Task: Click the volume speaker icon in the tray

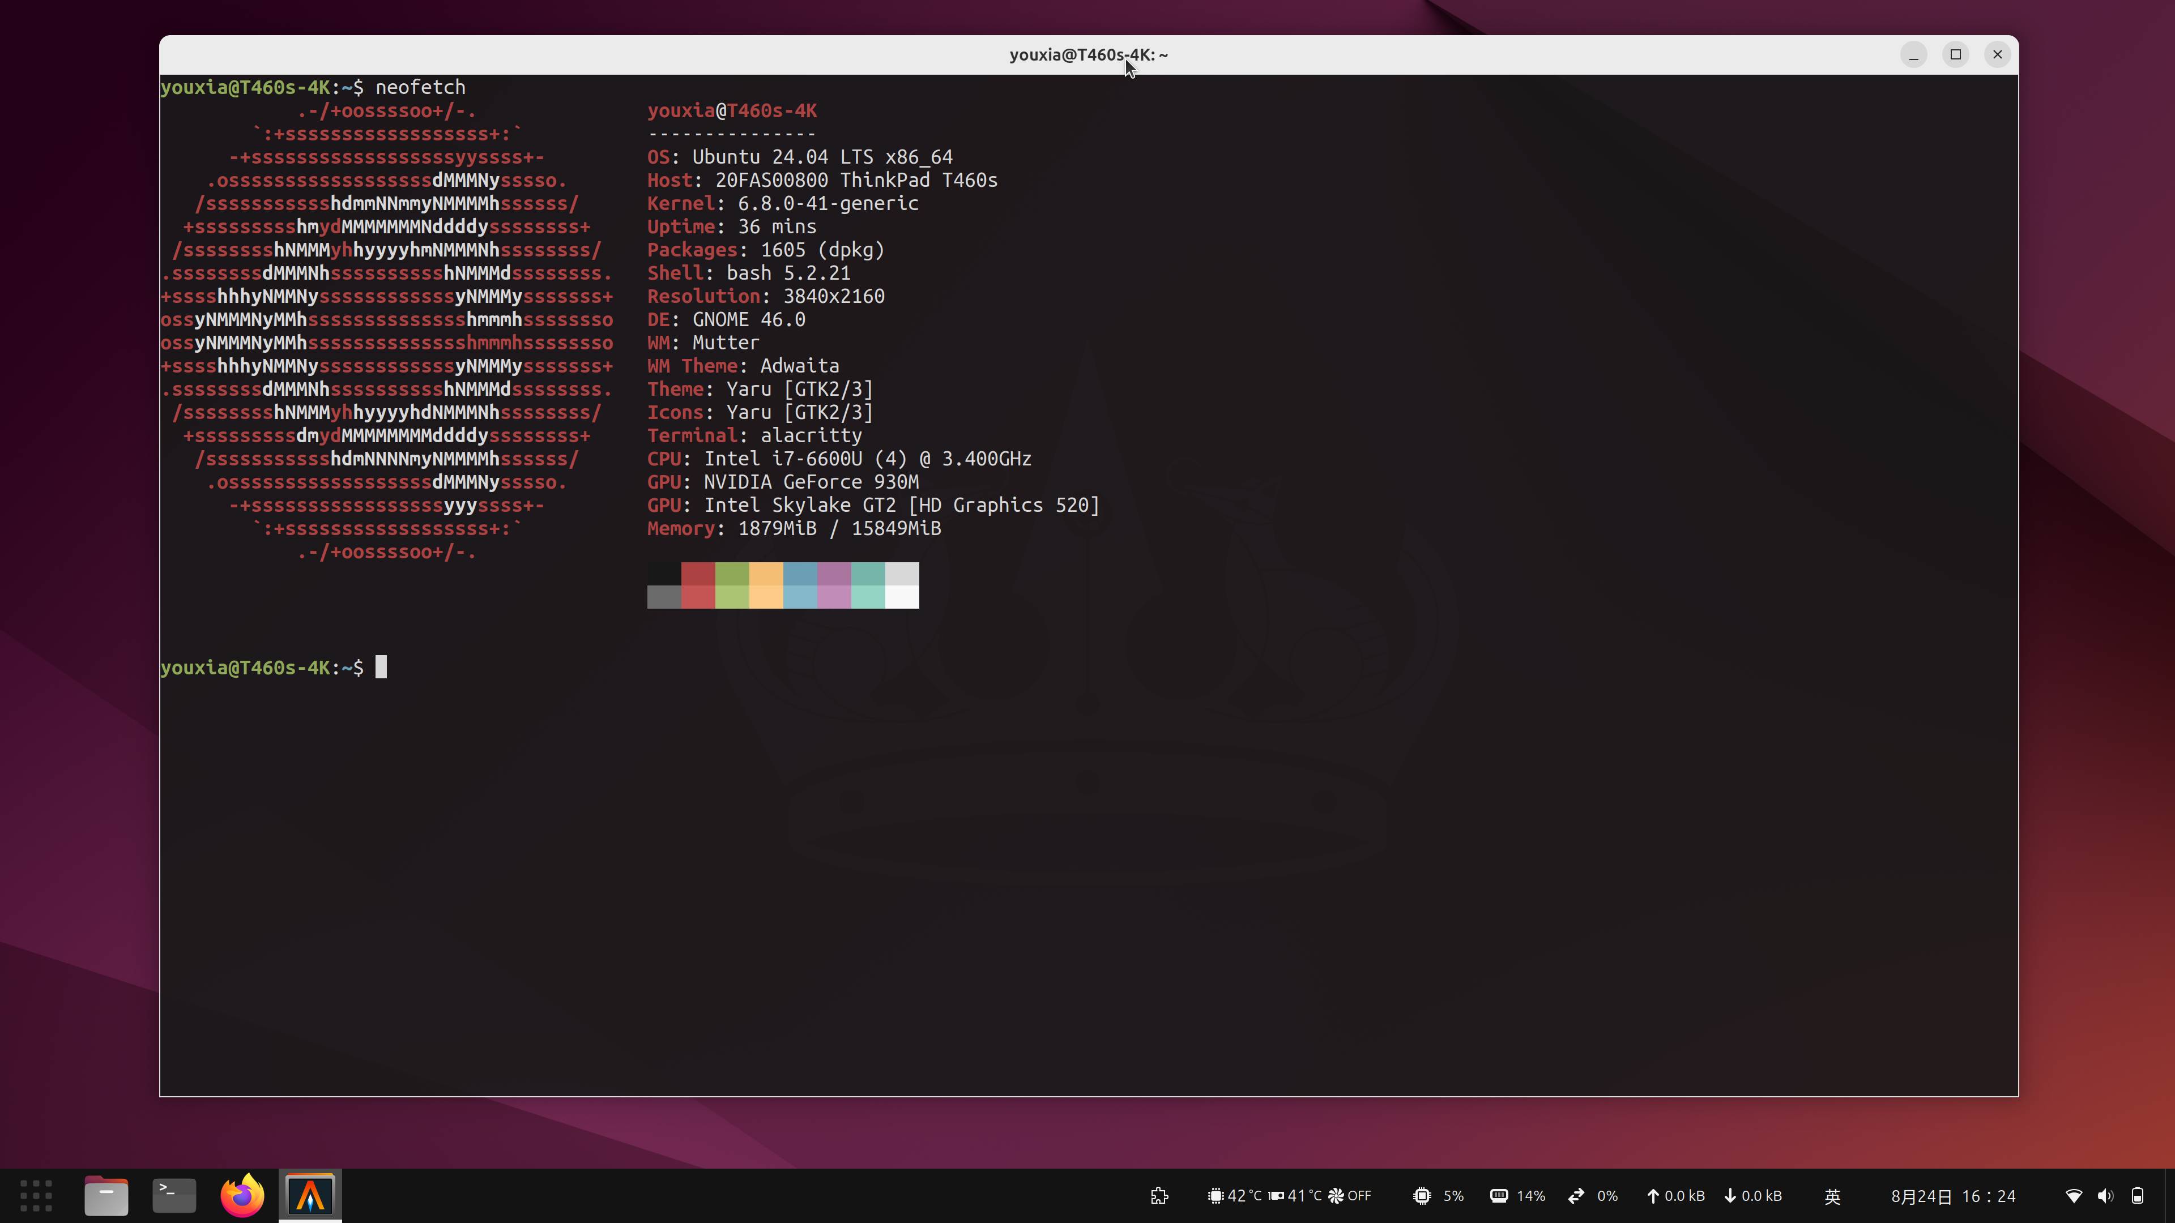Action: pyautogui.click(x=2105, y=1196)
